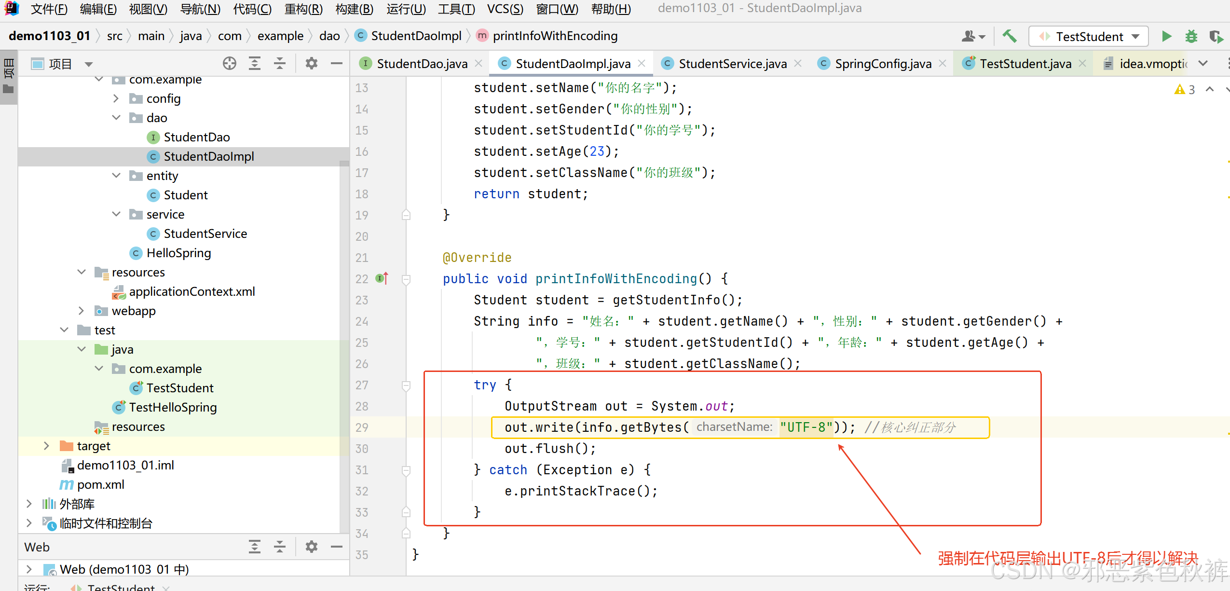The height and width of the screenshot is (591, 1230).
Task: Click Collapse All icon in project toolbar
Action: pyautogui.click(x=280, y=64)
